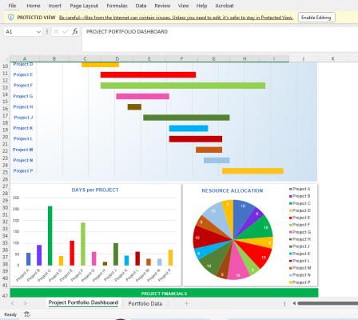
Task: Click the Enable Editing button
Action: [316, 18]
